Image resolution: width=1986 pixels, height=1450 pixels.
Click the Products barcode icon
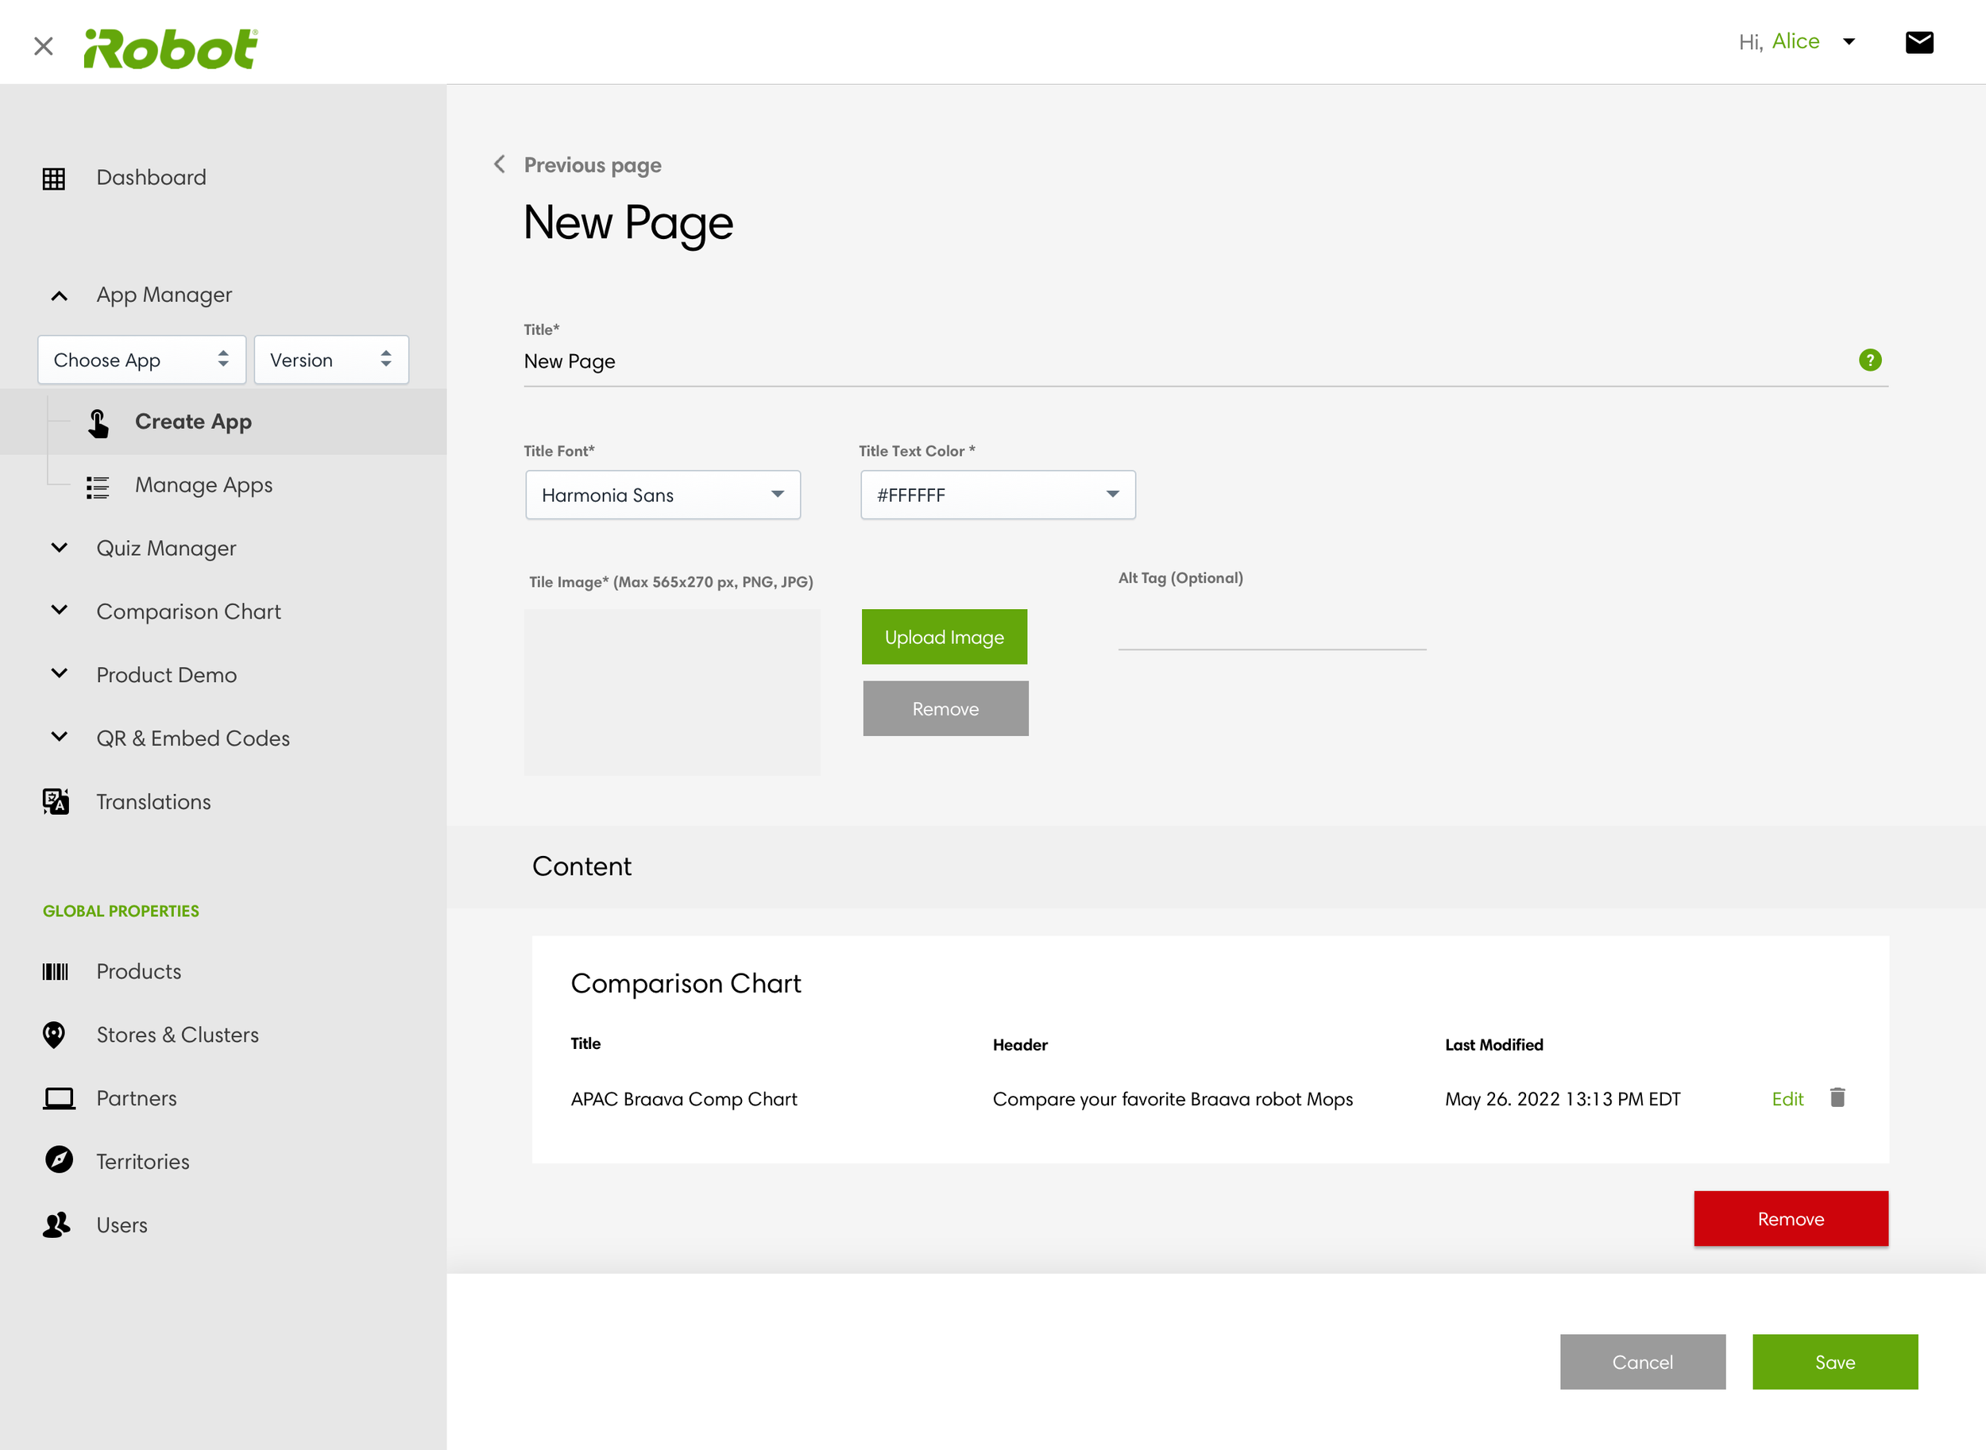pos(55,972)
